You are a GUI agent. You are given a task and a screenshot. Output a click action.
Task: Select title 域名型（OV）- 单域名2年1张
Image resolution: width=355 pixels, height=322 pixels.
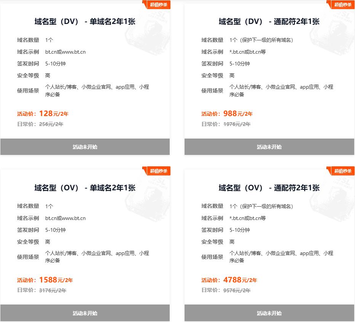[85, 188]
